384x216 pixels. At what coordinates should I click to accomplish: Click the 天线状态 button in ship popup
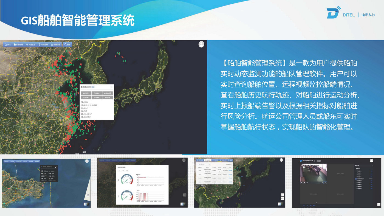point(97,93)
